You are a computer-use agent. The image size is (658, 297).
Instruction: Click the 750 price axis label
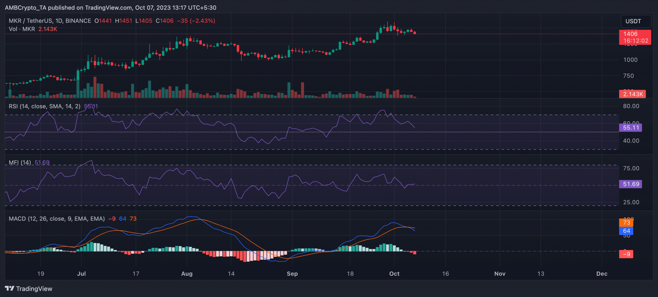tap(628, 76)
